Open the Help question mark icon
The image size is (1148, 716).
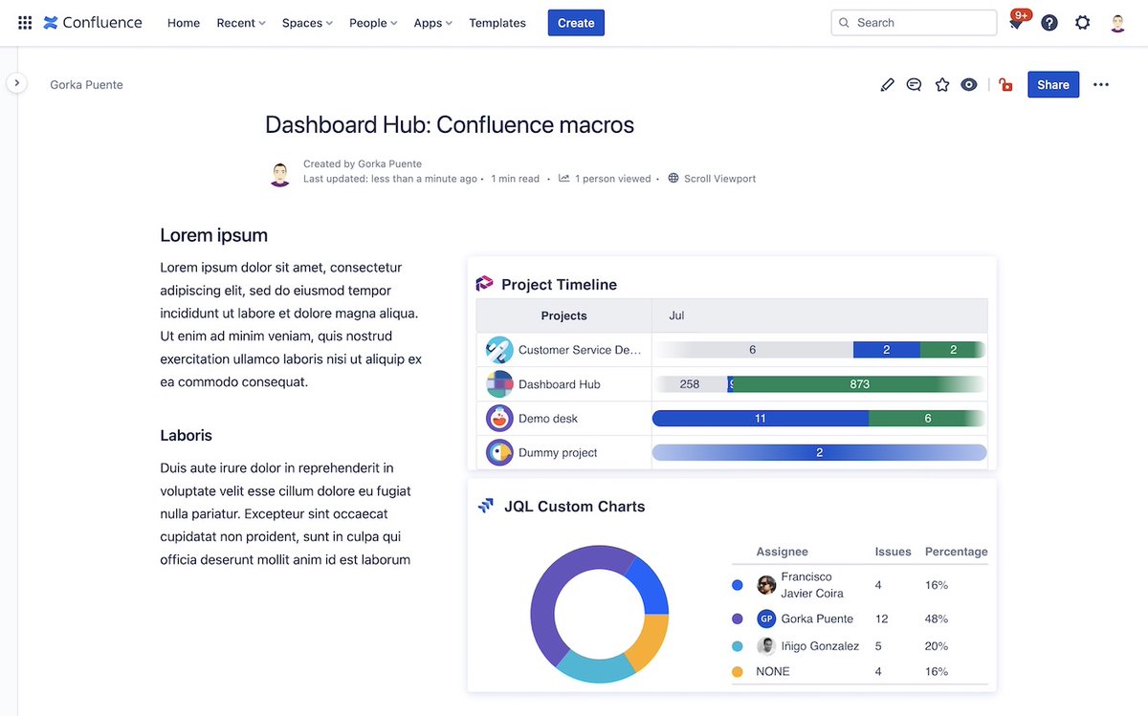tap(1049, 23)
